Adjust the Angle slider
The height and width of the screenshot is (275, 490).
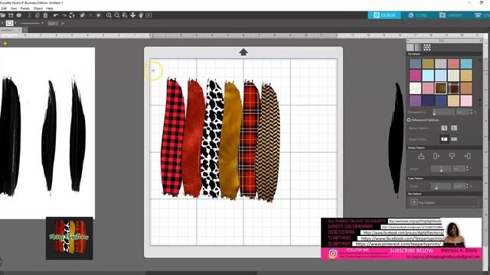[441, 169]
